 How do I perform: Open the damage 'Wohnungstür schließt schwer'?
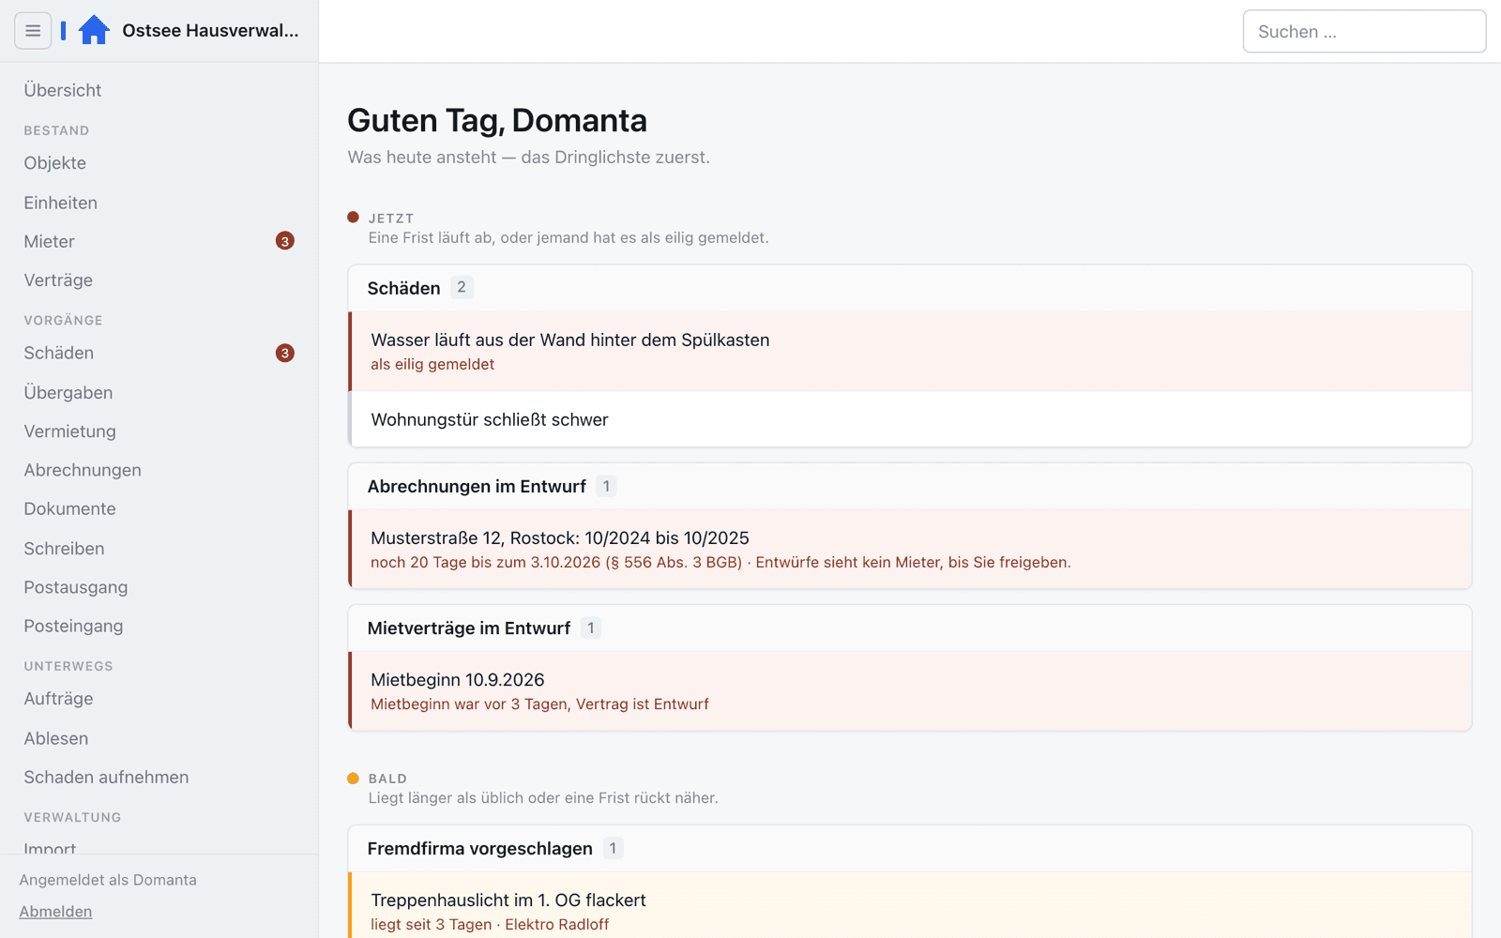coord(910,419)
